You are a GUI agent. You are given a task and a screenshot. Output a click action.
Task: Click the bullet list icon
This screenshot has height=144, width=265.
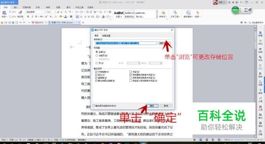[x=77, y=12]
